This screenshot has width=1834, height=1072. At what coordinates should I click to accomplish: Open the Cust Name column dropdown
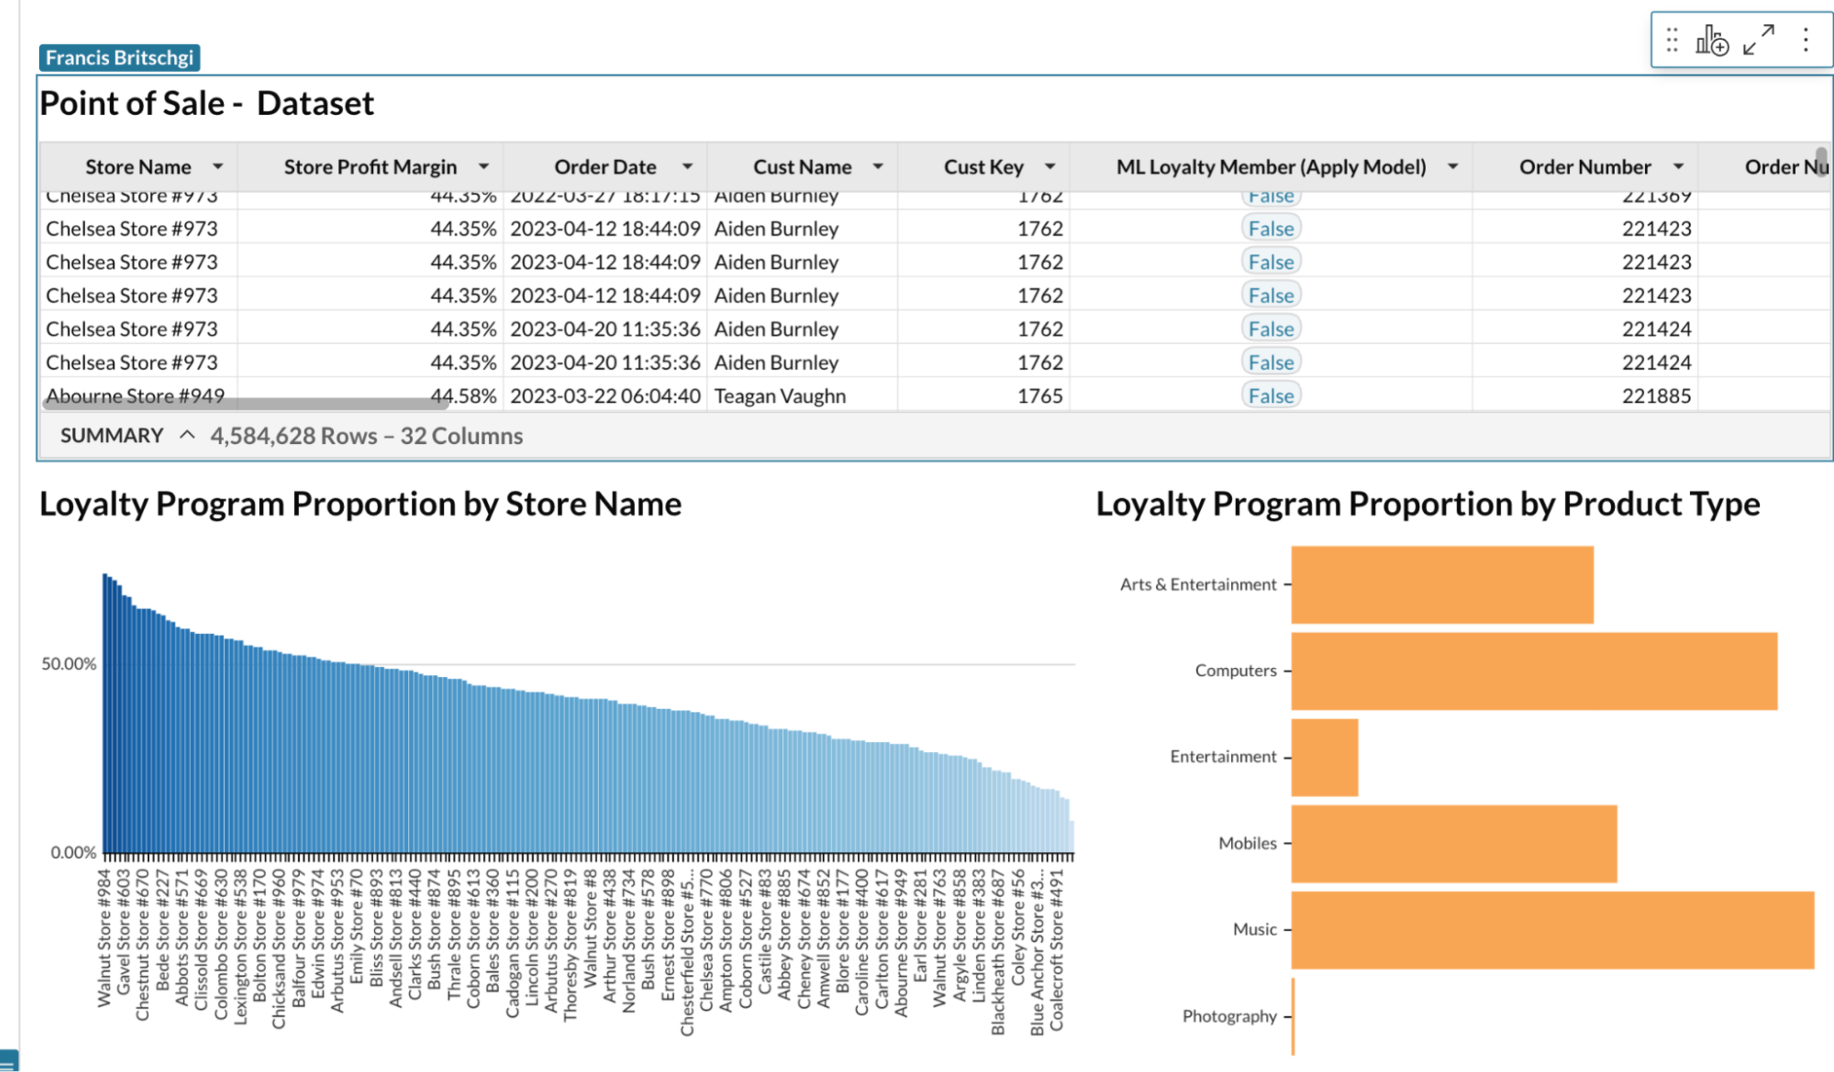pyautogui.click(x=878, y=167)
